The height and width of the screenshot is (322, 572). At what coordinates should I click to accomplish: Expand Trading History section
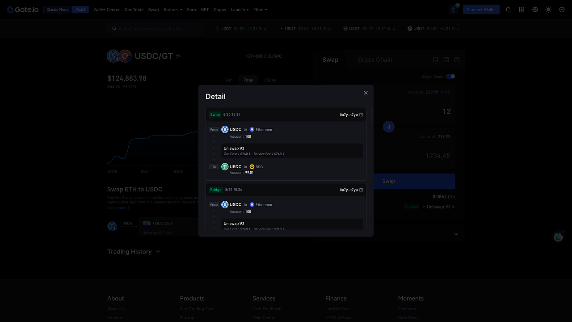[134, 252]
